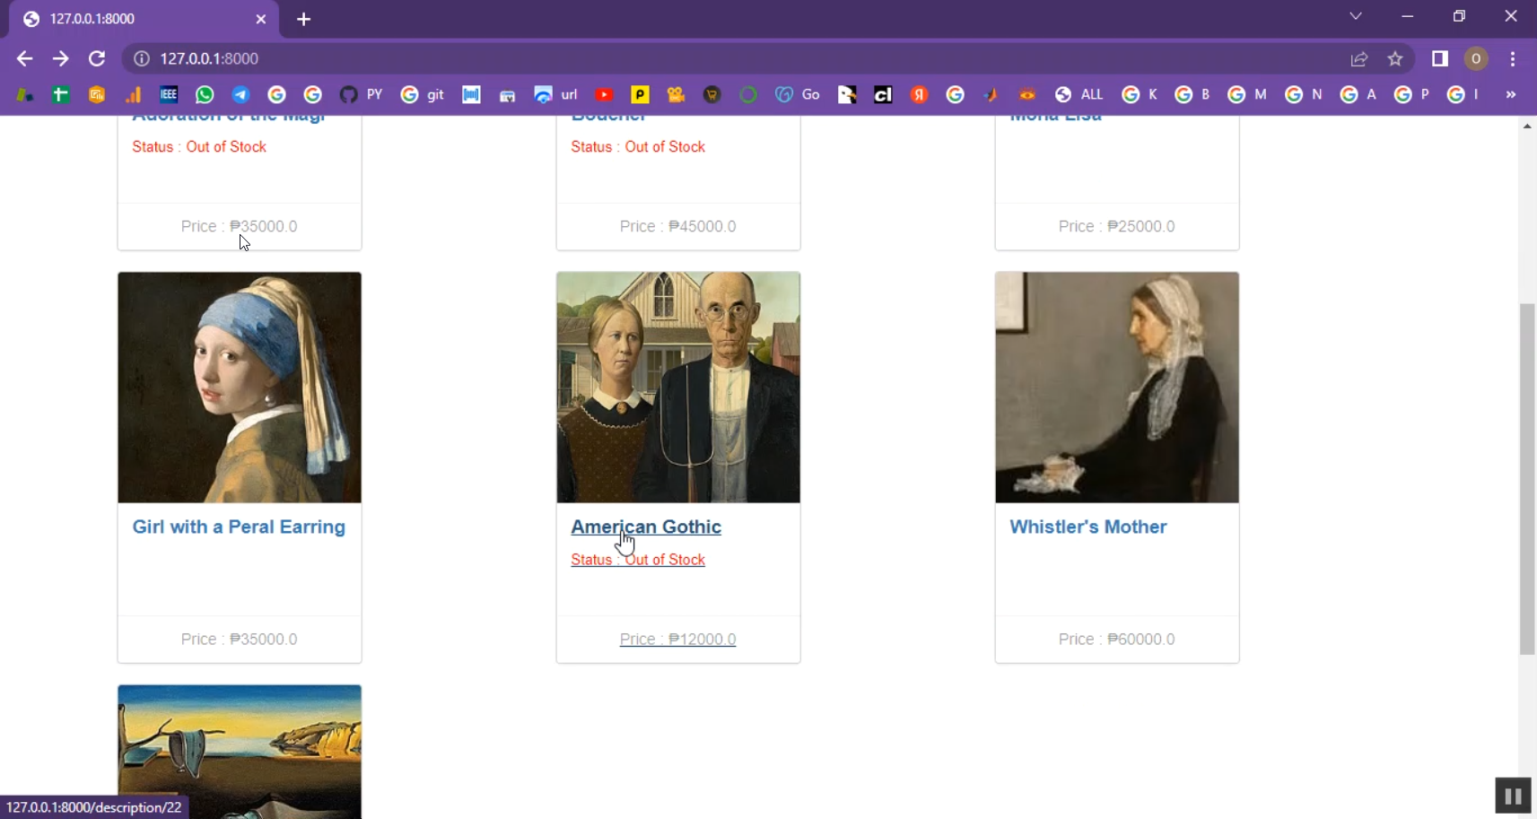The height and width of the screenshot is (819, 1537).
Task: Open the WhatsApp bookmark
Action: [x=205, y=94]
